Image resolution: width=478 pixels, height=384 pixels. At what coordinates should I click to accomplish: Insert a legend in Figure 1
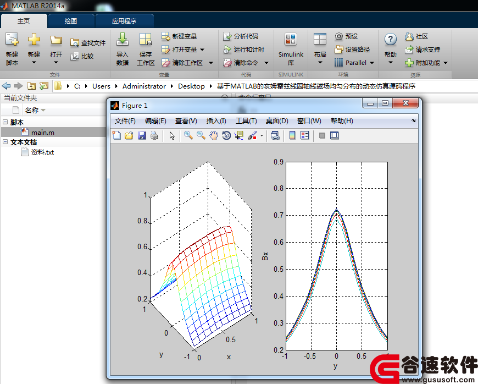[x=304, y=135]
